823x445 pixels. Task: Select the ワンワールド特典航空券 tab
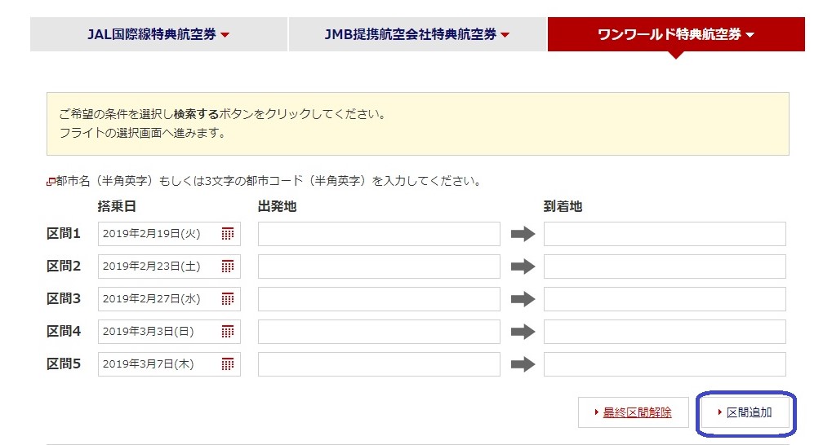[x=676, y=34]
